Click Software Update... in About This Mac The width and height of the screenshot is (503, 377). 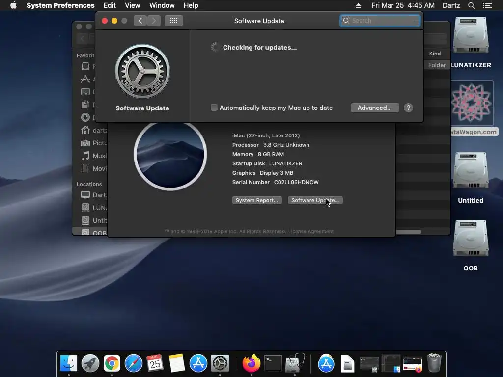(315, 200)
